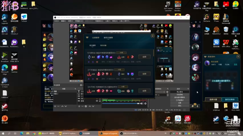243x136 pixels.
Task: Apply the 千手瑞兹 rune page
Action: pos(144,74)
